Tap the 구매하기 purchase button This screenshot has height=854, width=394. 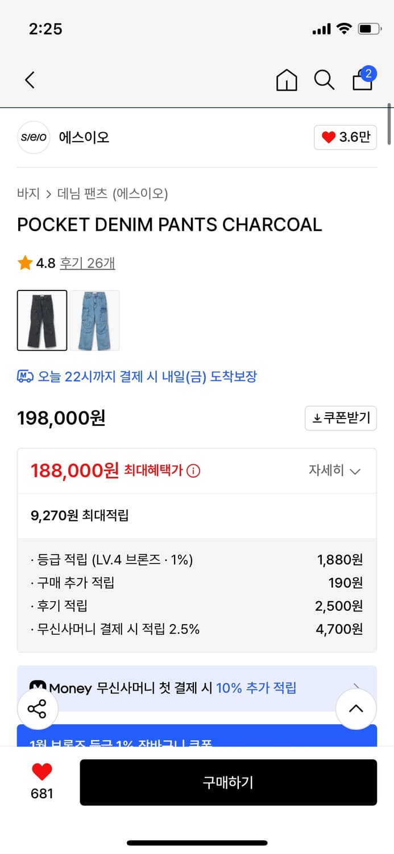[228, 782]
